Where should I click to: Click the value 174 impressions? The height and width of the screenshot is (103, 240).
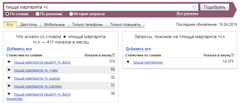point(112,62)
